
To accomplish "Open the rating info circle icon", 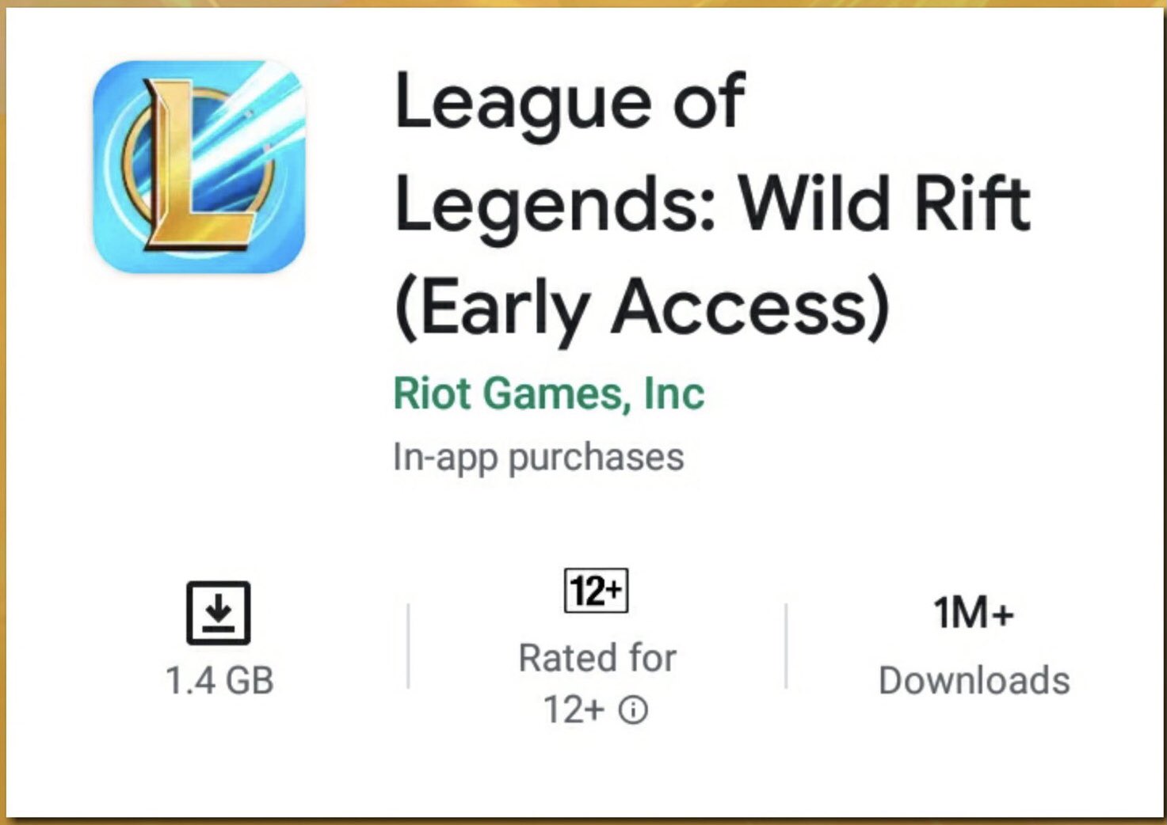I will click(633, 710).
